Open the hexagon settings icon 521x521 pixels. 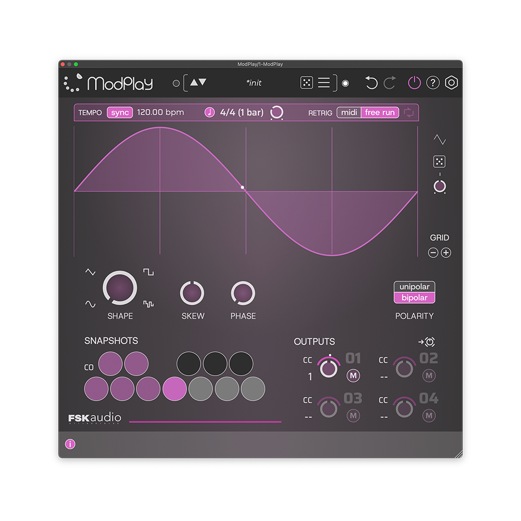click(x=451, y=83)
